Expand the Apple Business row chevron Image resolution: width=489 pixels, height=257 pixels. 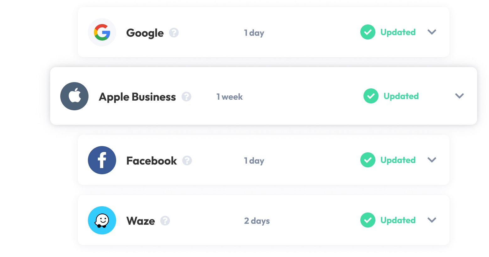tap(459, 96)
